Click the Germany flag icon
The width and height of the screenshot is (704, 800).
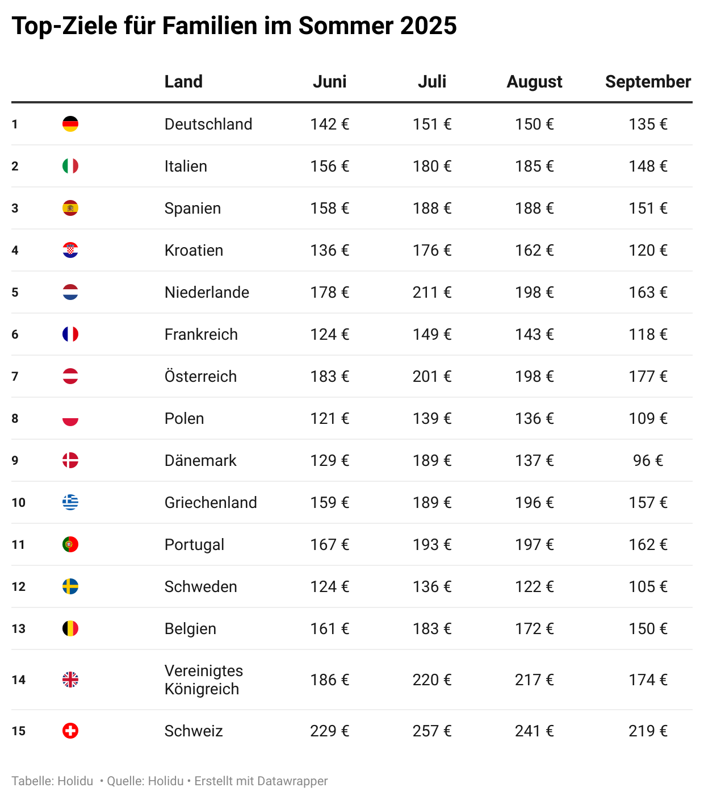[x=70, y=124]
